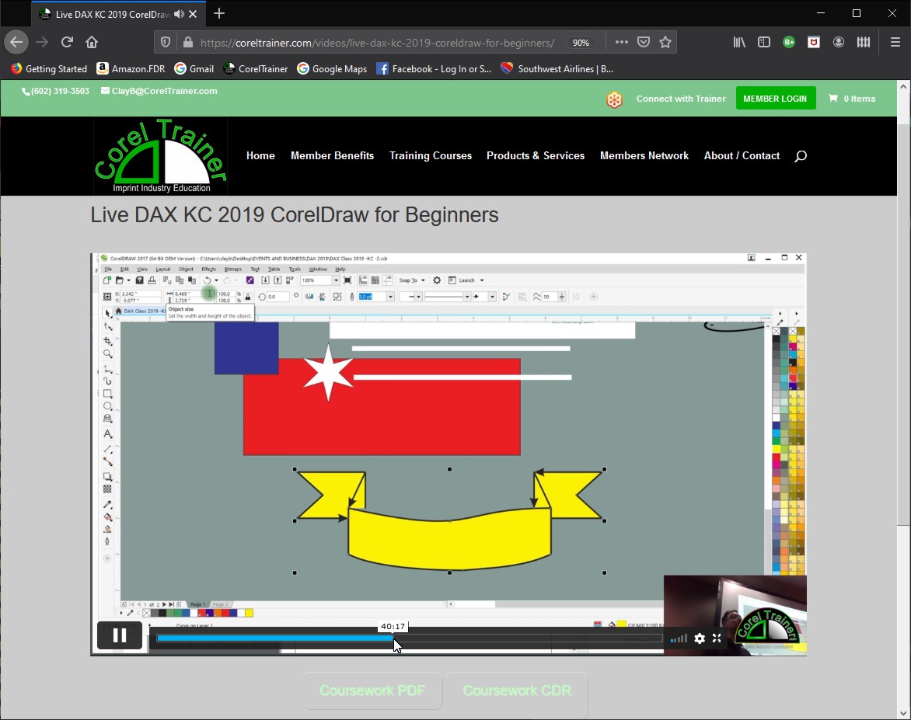The image size is (911, 720).
Task: Open page actions three-dots menu
Action: [622, 42]
